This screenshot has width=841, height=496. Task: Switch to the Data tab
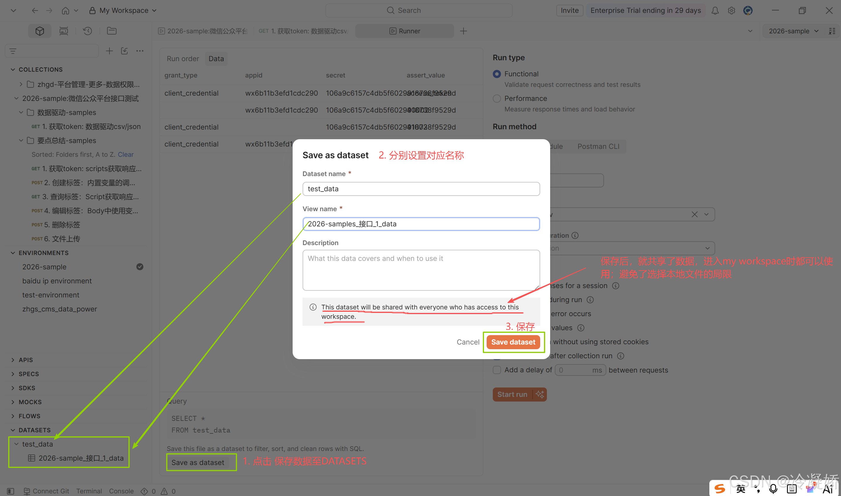pyautogui.click(x=216, y=59)
